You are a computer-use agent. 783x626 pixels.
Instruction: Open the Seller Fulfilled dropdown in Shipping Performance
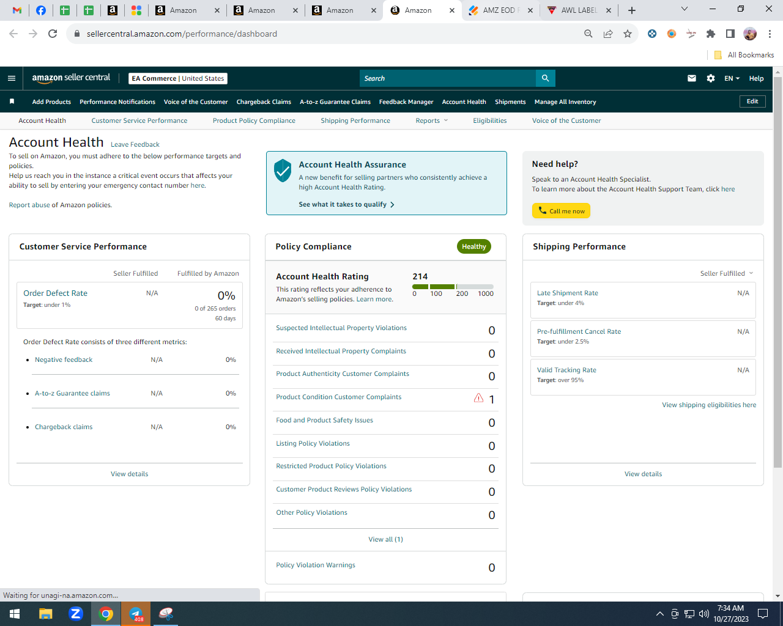click(727, 273)
